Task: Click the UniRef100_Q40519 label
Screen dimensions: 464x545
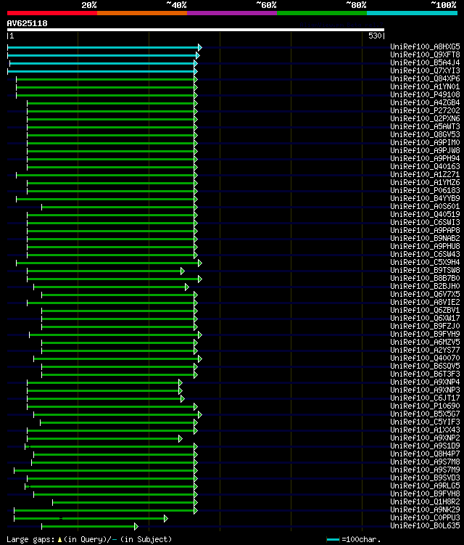Action: tap(425, 215)
